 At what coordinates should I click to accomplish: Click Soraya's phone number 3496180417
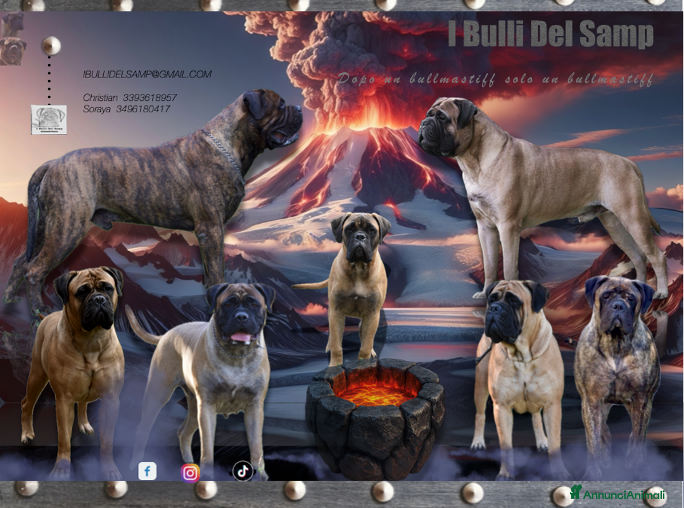(142, 109)
